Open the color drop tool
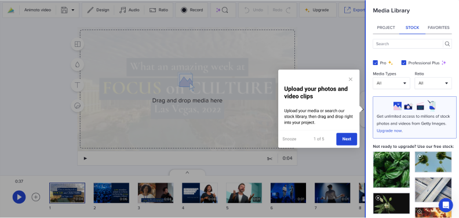The width and height of the screenshot is (459, 218). pyautogui.click(x=78, y=65)
